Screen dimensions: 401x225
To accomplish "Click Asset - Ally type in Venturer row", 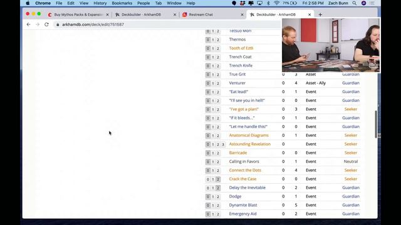I will point(316,83).
